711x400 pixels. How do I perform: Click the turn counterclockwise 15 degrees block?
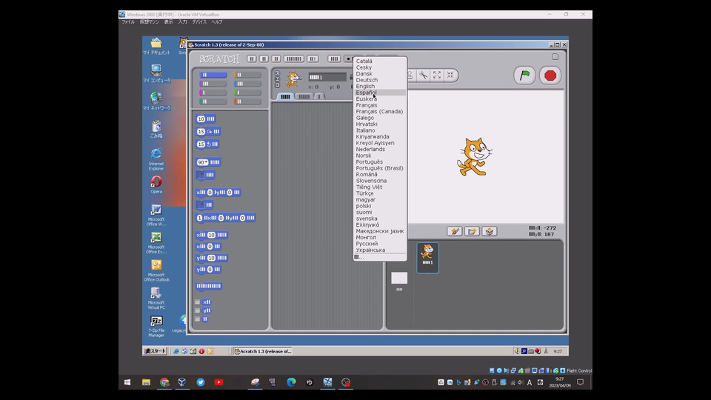pos(207,144)
